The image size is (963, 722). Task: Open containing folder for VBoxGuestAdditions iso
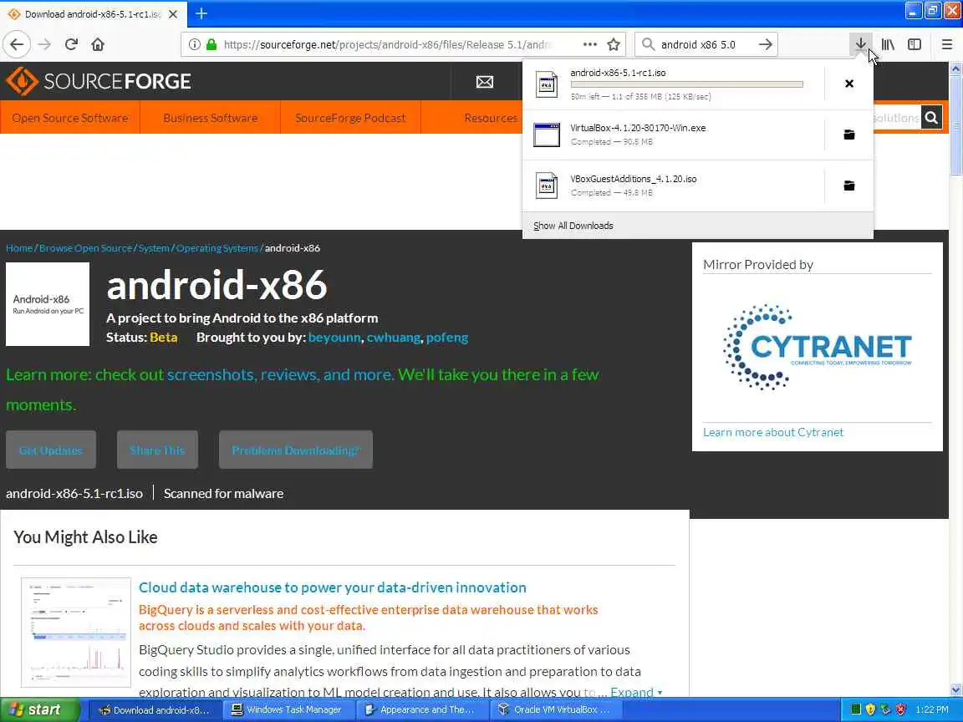pyautogui.click(x=849, y=186)
